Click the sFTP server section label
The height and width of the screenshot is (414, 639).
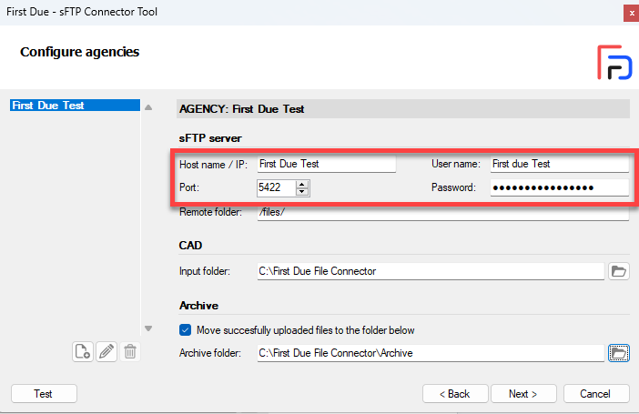click(210, 138)
